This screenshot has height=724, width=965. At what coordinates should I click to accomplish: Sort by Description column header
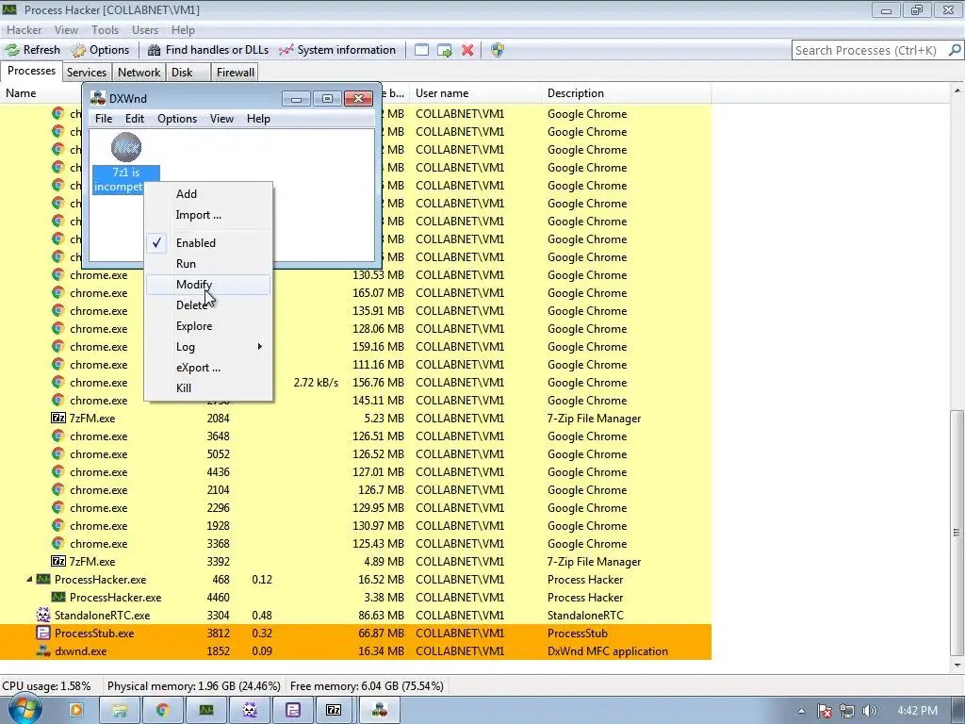(627, 93)
